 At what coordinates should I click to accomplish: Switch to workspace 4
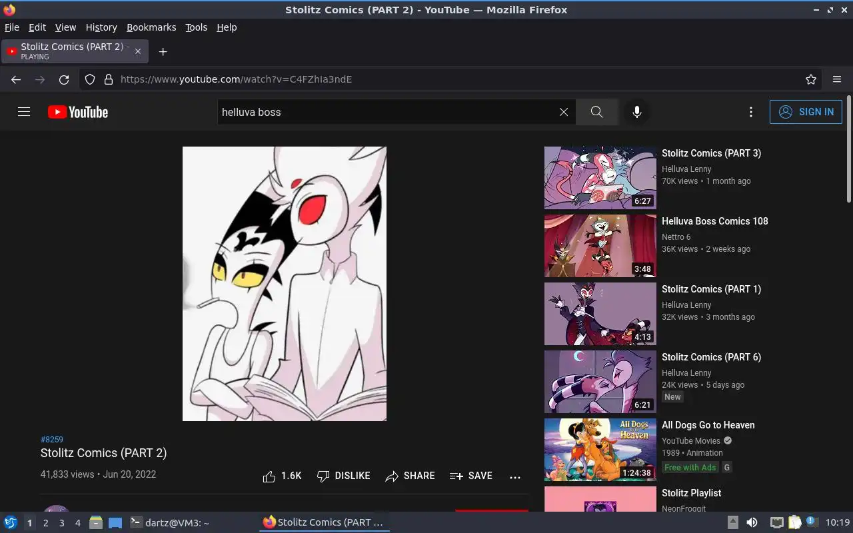pos(77,523)
